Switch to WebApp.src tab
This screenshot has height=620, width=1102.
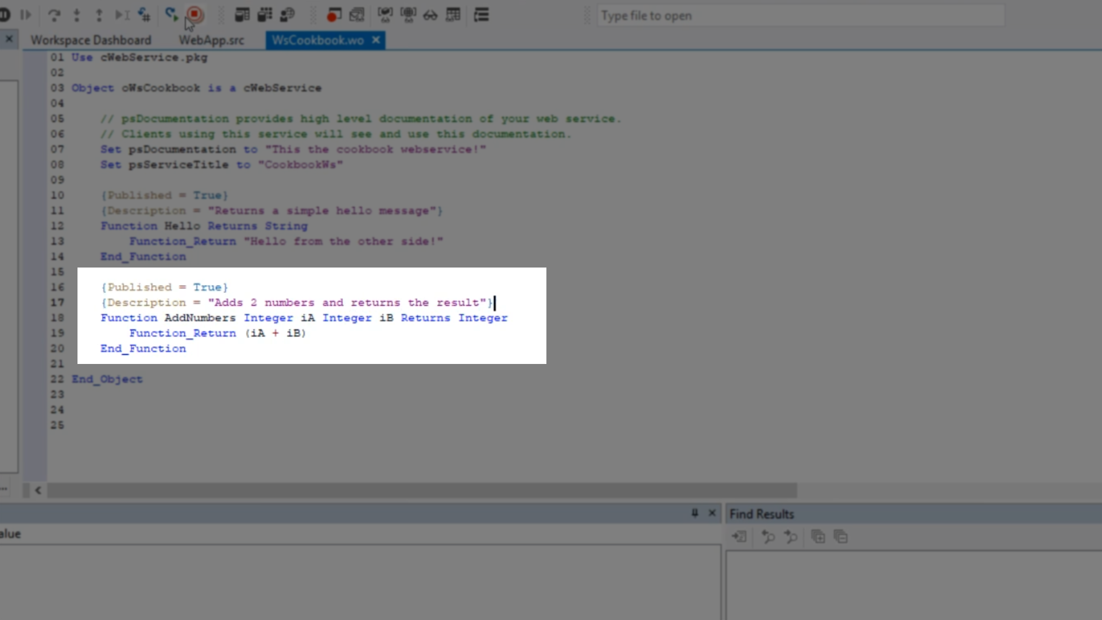pos(211,40)
